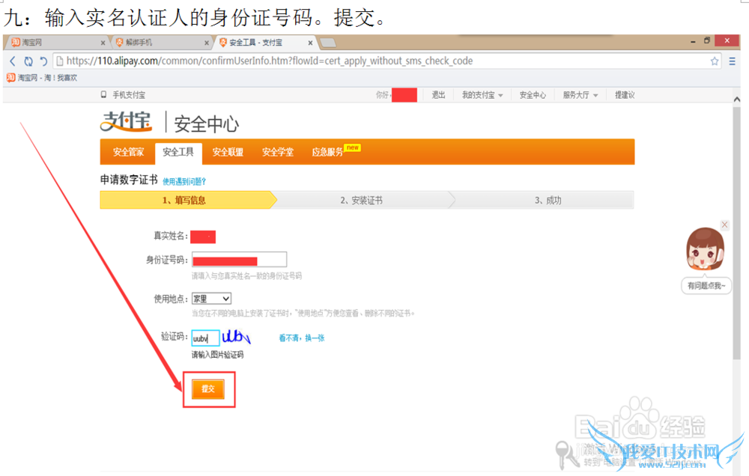Open the 使用地点 dropdown showing 家里

[212, 299]
